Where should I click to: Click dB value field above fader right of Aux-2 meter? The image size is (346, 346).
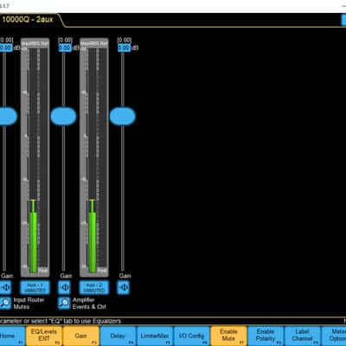[x=124, y=48]
